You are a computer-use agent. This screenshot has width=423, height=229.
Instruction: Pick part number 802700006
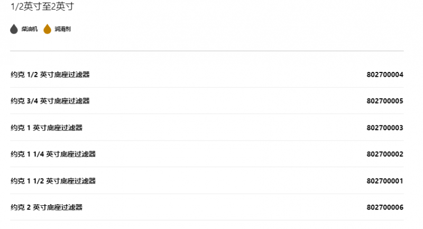coord(385,207)
